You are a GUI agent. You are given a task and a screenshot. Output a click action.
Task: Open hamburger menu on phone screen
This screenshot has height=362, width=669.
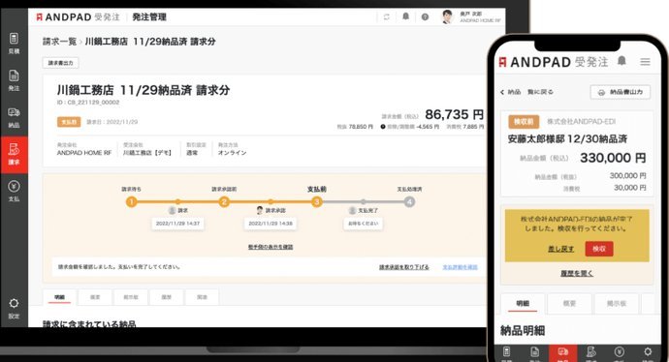click(x=645, y=62)
